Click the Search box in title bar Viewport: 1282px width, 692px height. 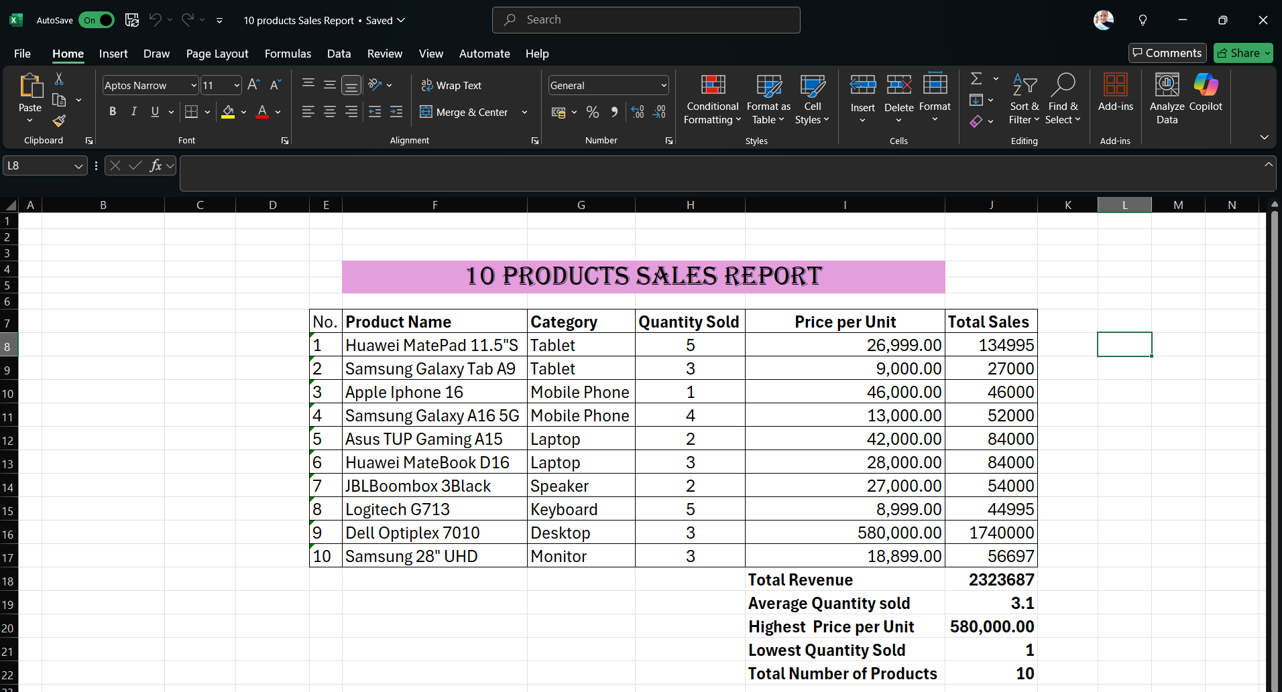tap(646, 20)
